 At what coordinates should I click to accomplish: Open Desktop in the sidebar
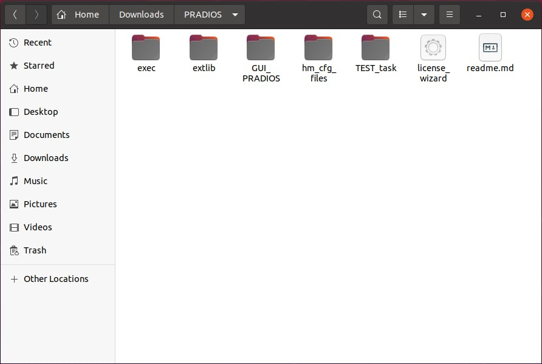pos(58,112)
